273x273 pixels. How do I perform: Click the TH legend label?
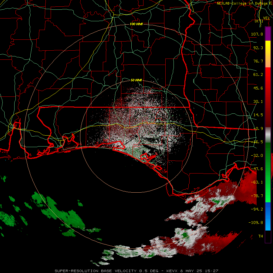pyautogui.click(x=261, y=236)
